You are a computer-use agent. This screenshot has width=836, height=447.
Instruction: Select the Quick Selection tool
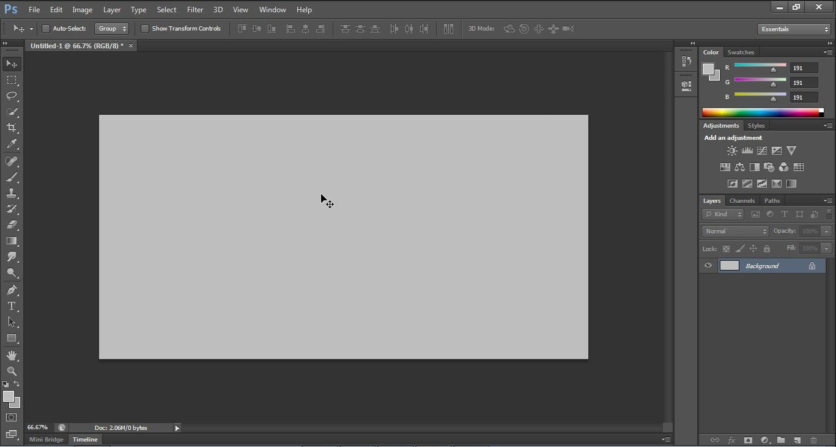12,112
